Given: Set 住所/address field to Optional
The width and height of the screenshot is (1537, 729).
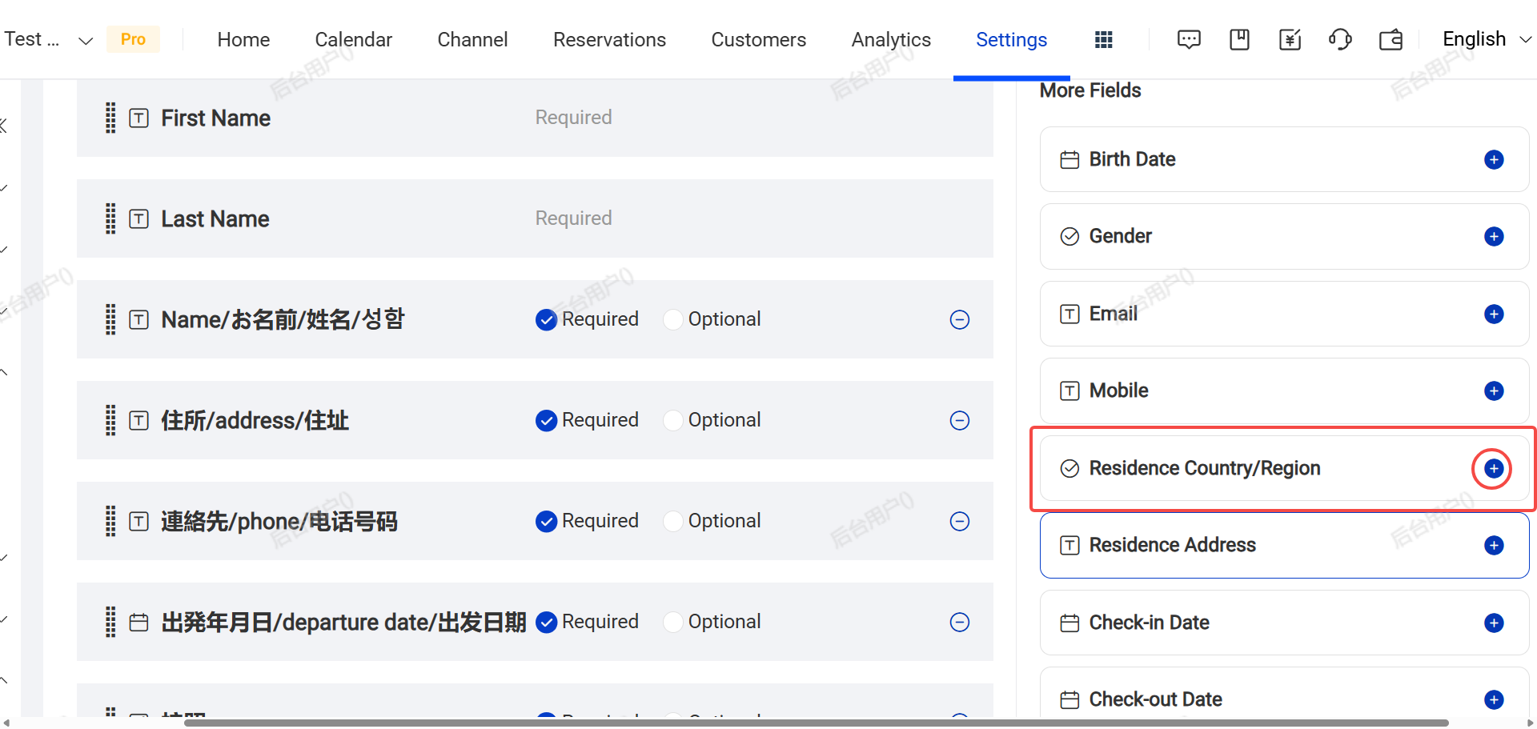Looking at the screenshot, I should coord(673,420).
